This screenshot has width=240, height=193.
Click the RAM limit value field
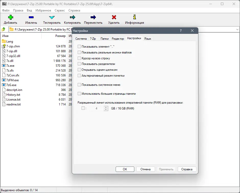(x=97, y=108)
